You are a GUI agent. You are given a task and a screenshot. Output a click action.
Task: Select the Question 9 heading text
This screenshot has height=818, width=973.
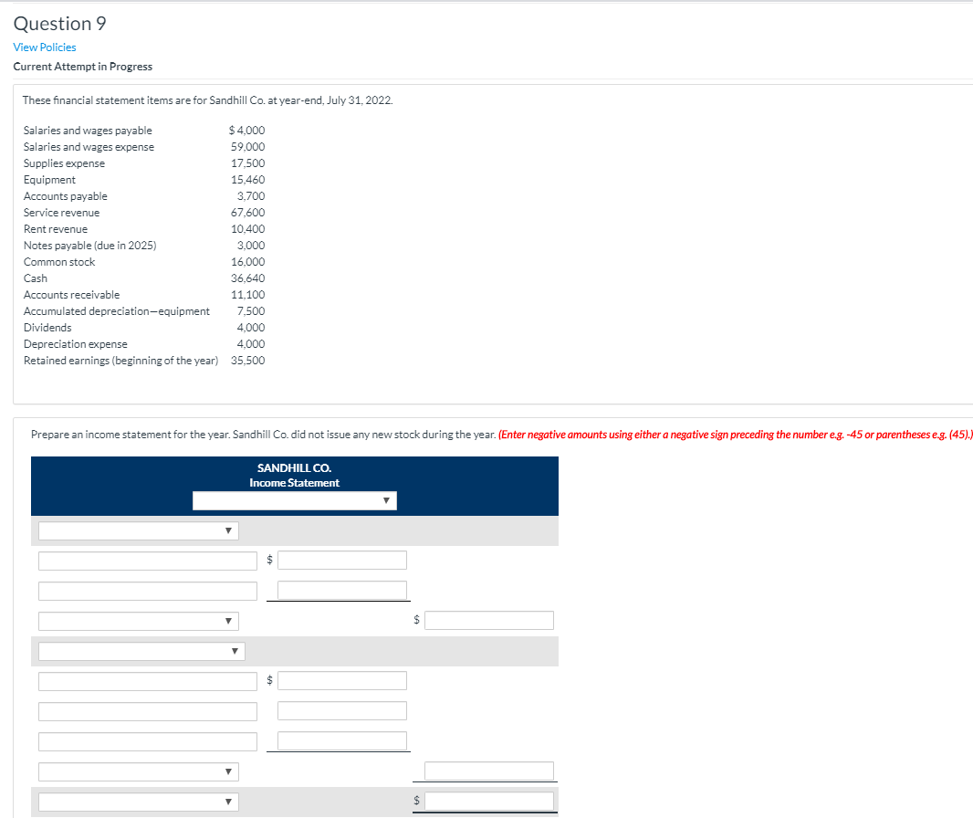[59, 23]
